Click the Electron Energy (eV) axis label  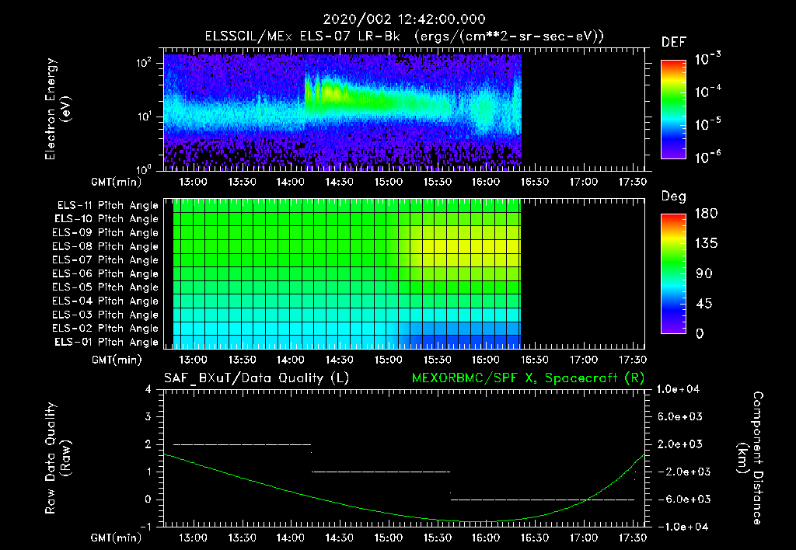58,109
